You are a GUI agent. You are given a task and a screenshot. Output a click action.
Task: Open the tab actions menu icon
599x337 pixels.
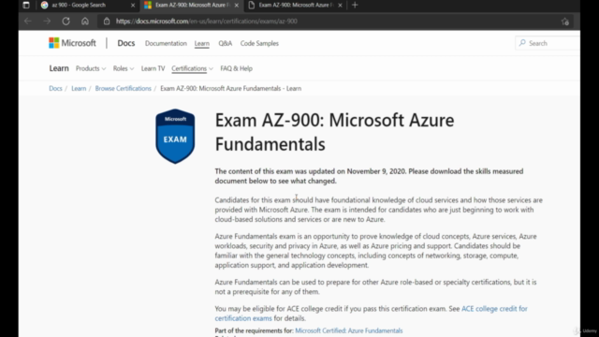click(x=26, y=5)
